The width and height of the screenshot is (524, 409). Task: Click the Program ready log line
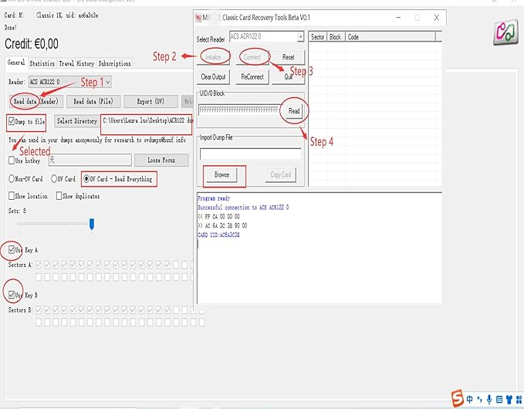point(214,198)
